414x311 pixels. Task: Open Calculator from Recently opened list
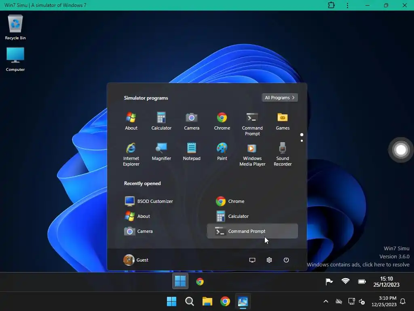pyautogui.click(x=252, y=216)
